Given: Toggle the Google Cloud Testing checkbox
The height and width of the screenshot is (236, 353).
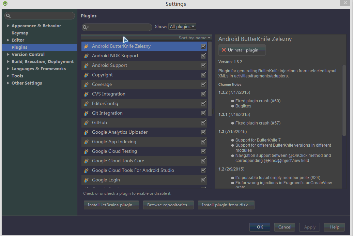Looking at the screenshot, I should (x=203, y=151).
